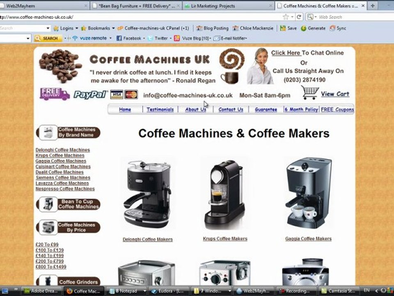
Task: Select the Chloe Mackenzie toolbar identity
Action: click(x=253, y=28)
